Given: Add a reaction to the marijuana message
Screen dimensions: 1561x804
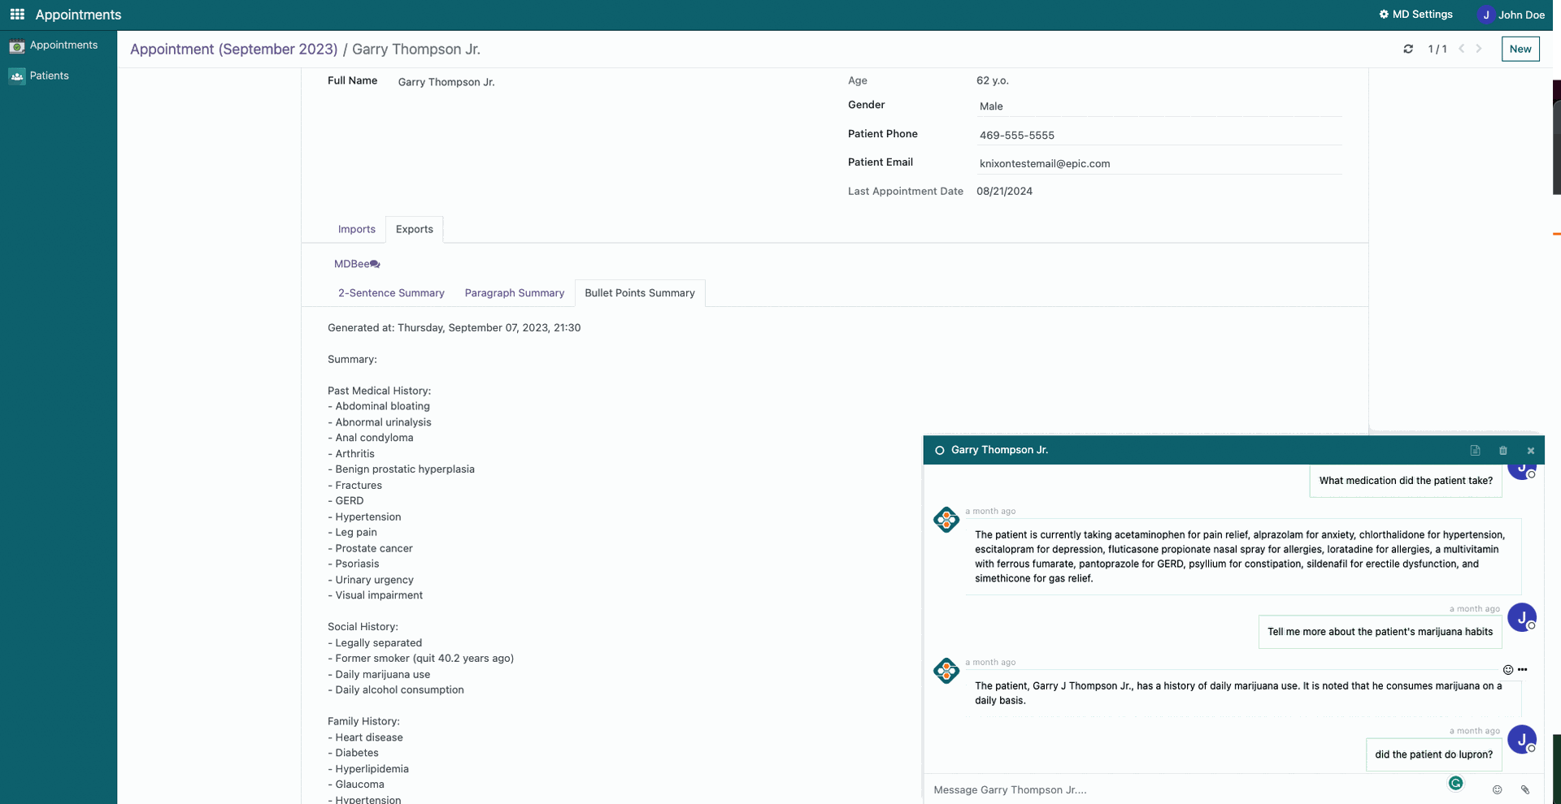Looking at the screenshot, I should point(1508,670).
